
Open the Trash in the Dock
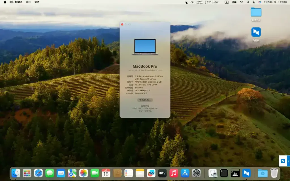tap(274, 173)
